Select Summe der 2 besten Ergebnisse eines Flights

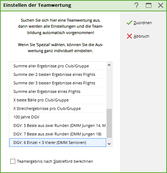pyautogui.click(x=58, y=74)
